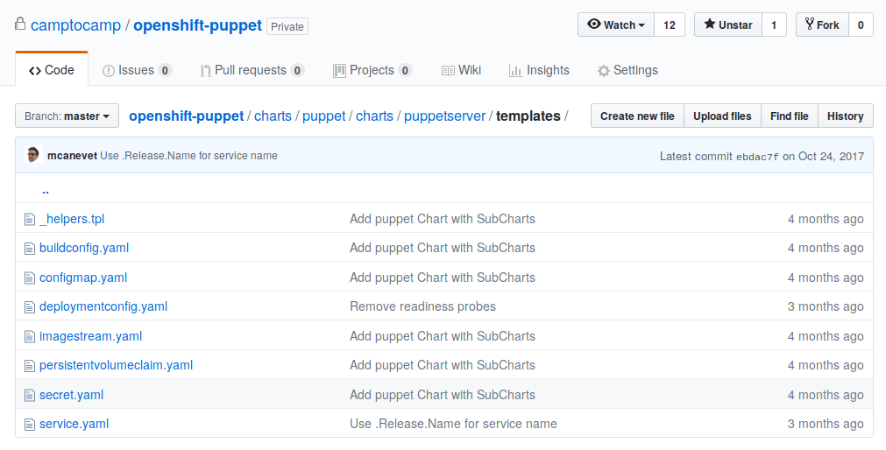Click Find file button
The image size is (886, 450).
(790, 116)
